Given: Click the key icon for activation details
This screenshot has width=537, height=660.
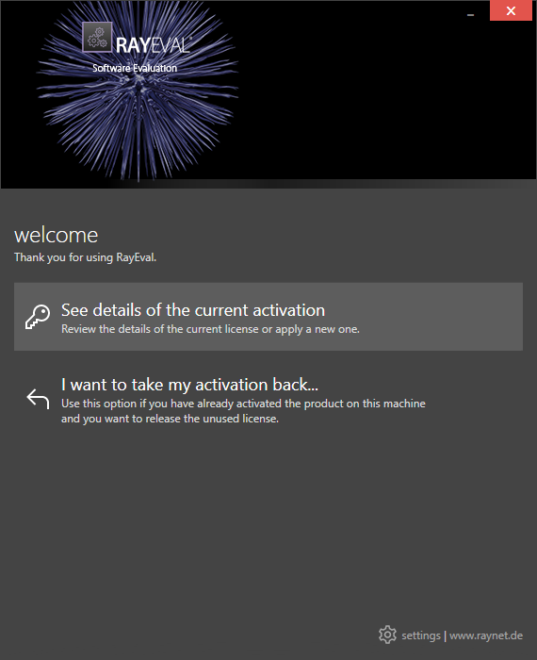Looking at the screenshot, I should pyautogui.click(x=38, y=317).
